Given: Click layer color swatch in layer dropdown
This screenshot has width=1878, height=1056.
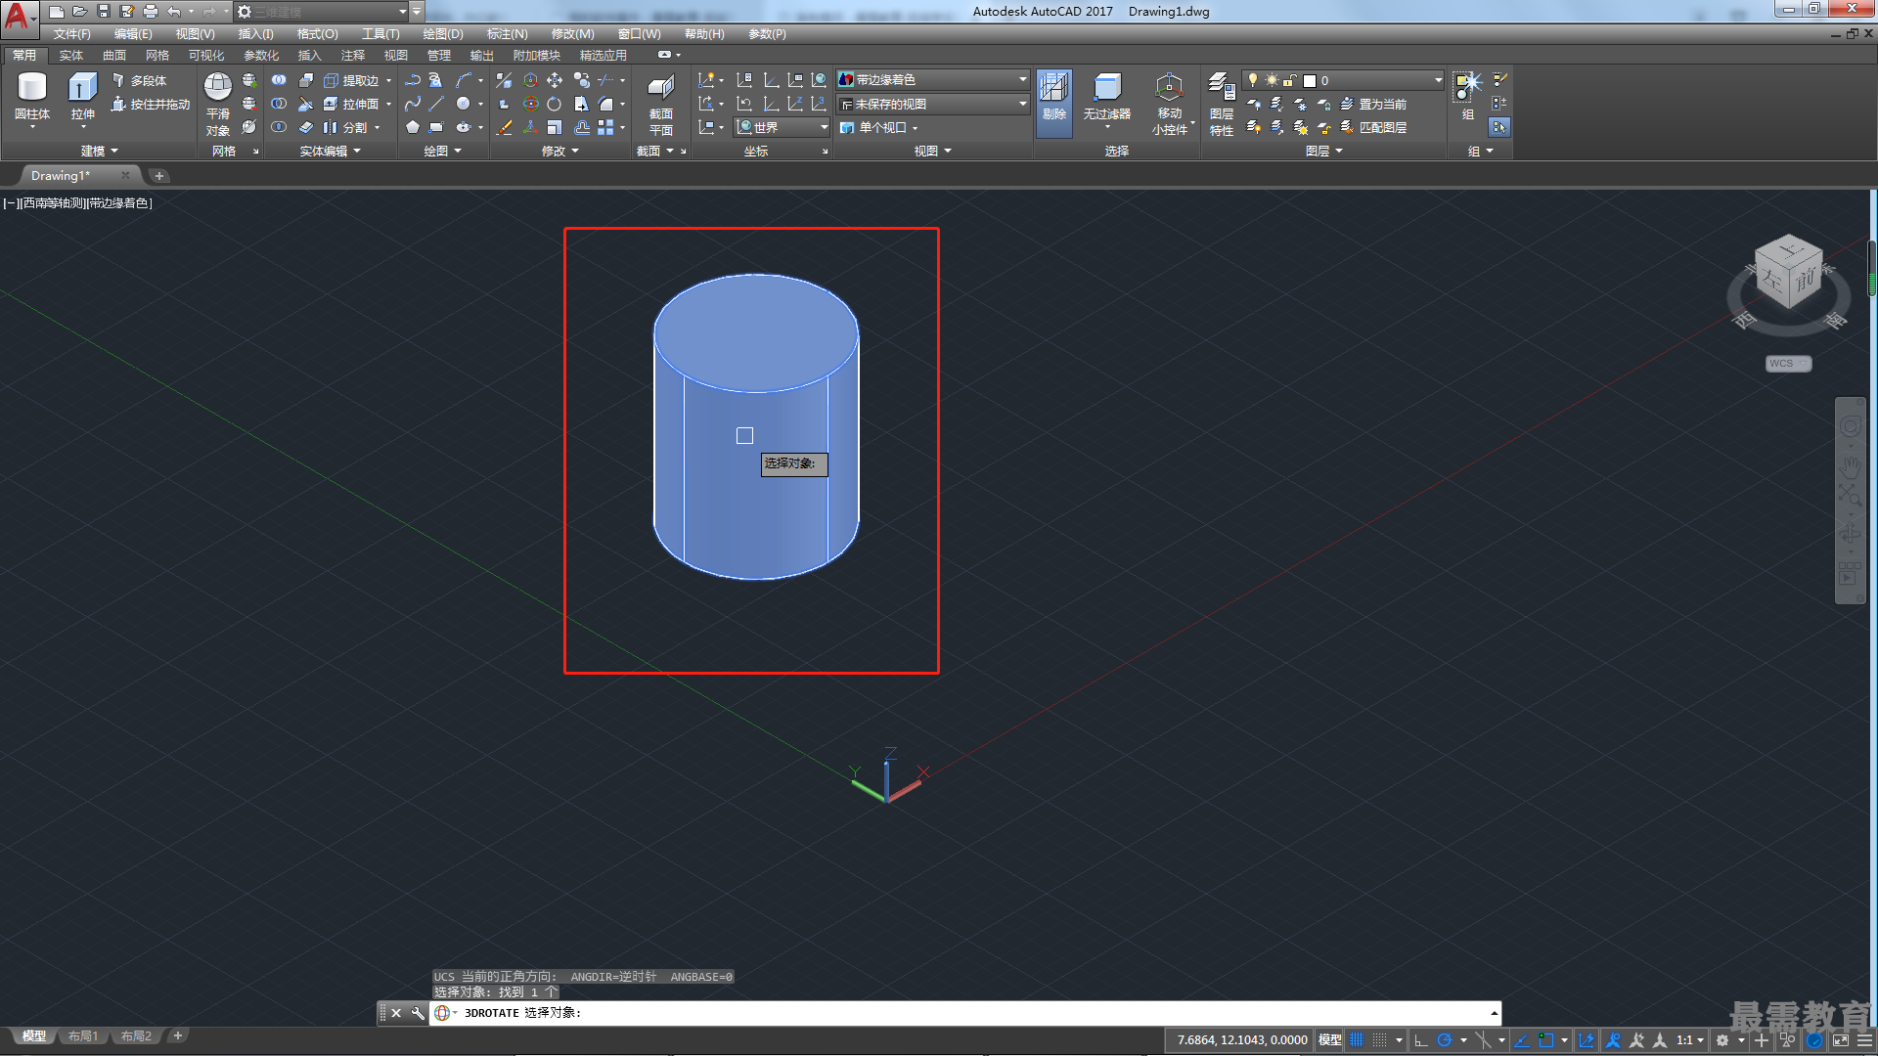Looking at the screenshot, I should click(1310, 80).
